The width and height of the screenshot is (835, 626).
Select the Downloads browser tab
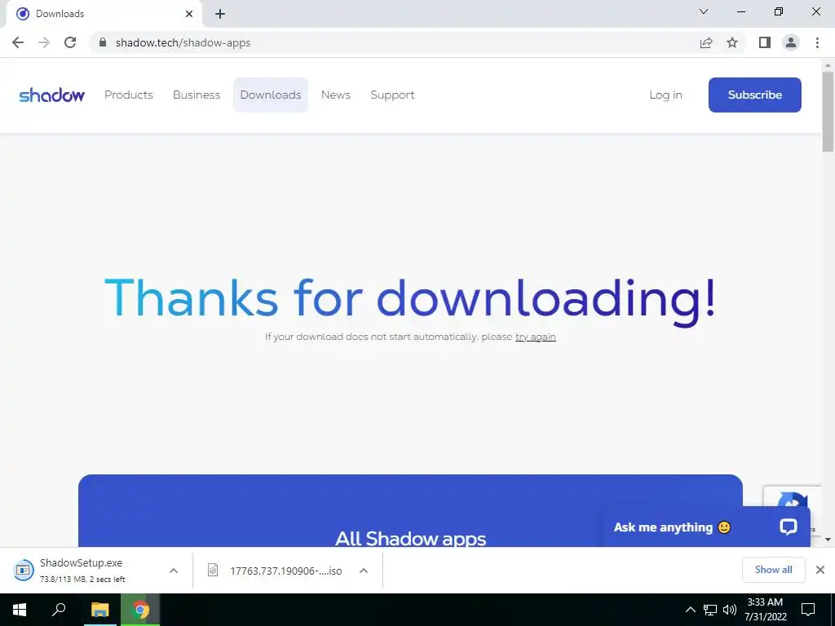[104, 14]
